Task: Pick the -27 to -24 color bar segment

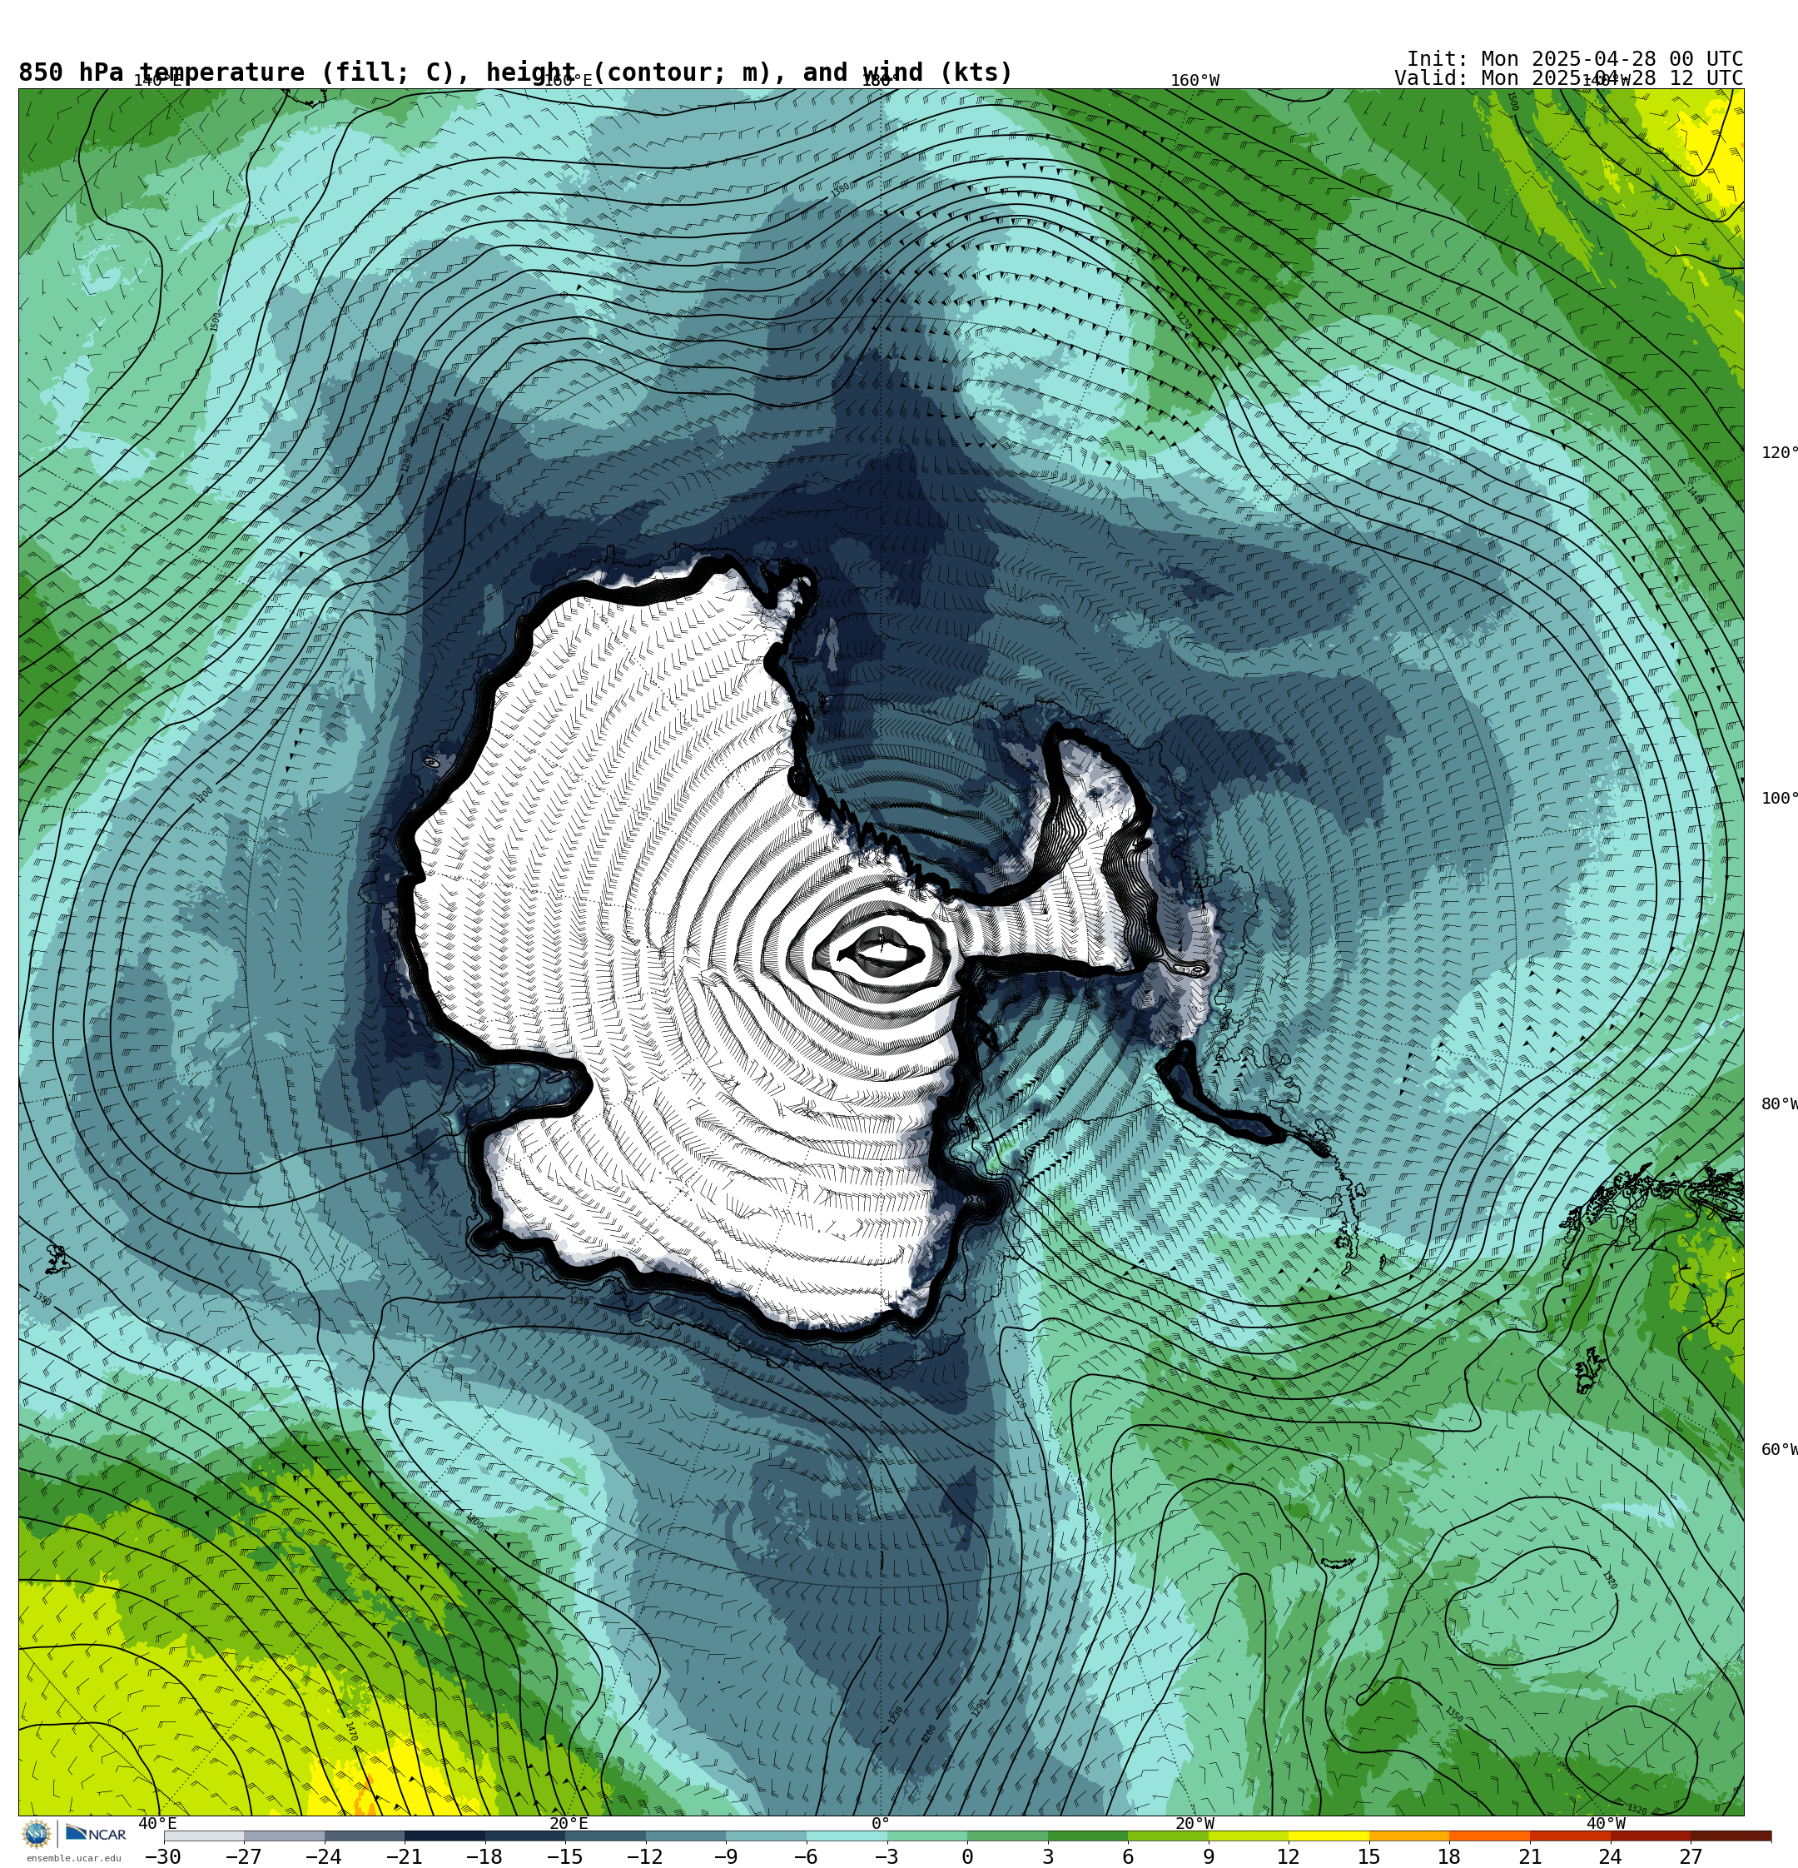Action: (284, 1836)
